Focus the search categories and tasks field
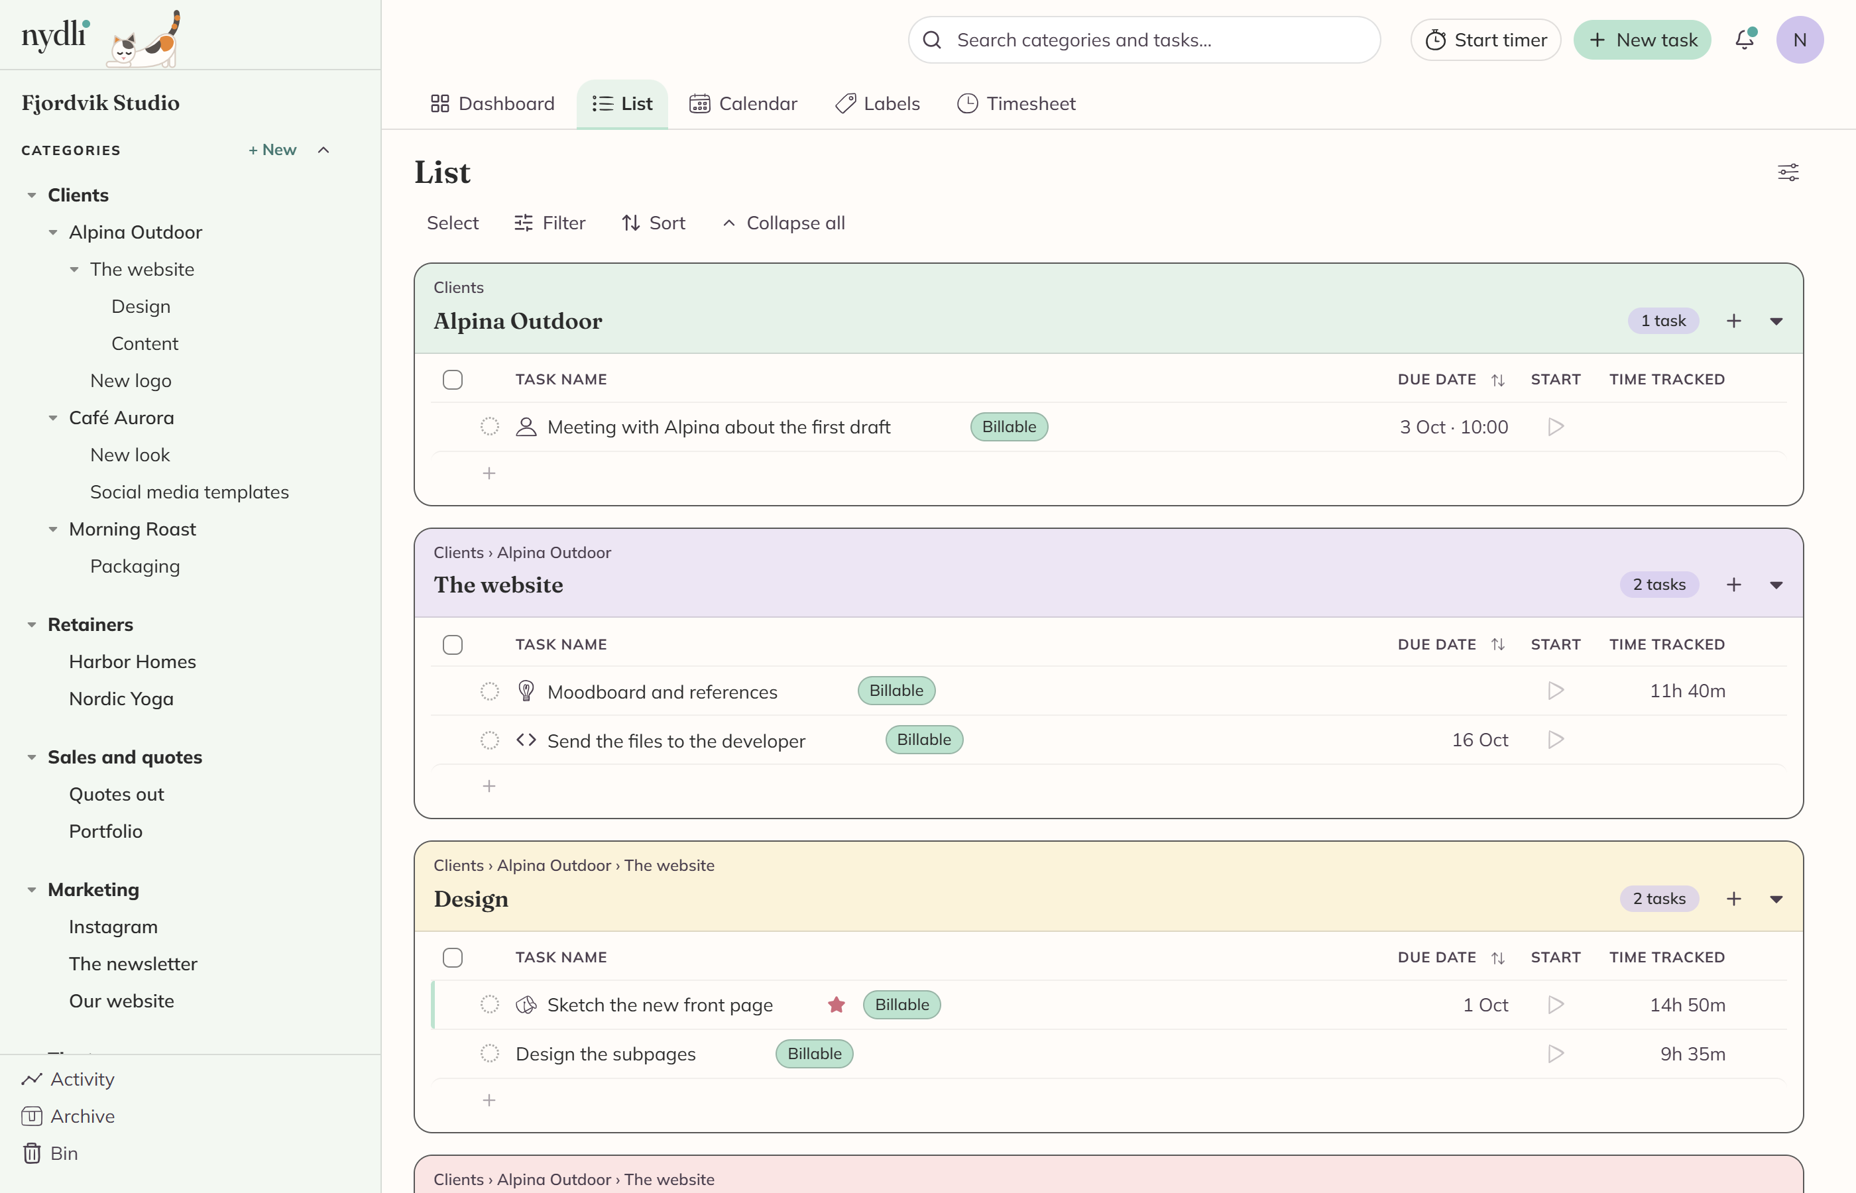Screen dimensions: 1856x1193 (x=1144, y=40)
